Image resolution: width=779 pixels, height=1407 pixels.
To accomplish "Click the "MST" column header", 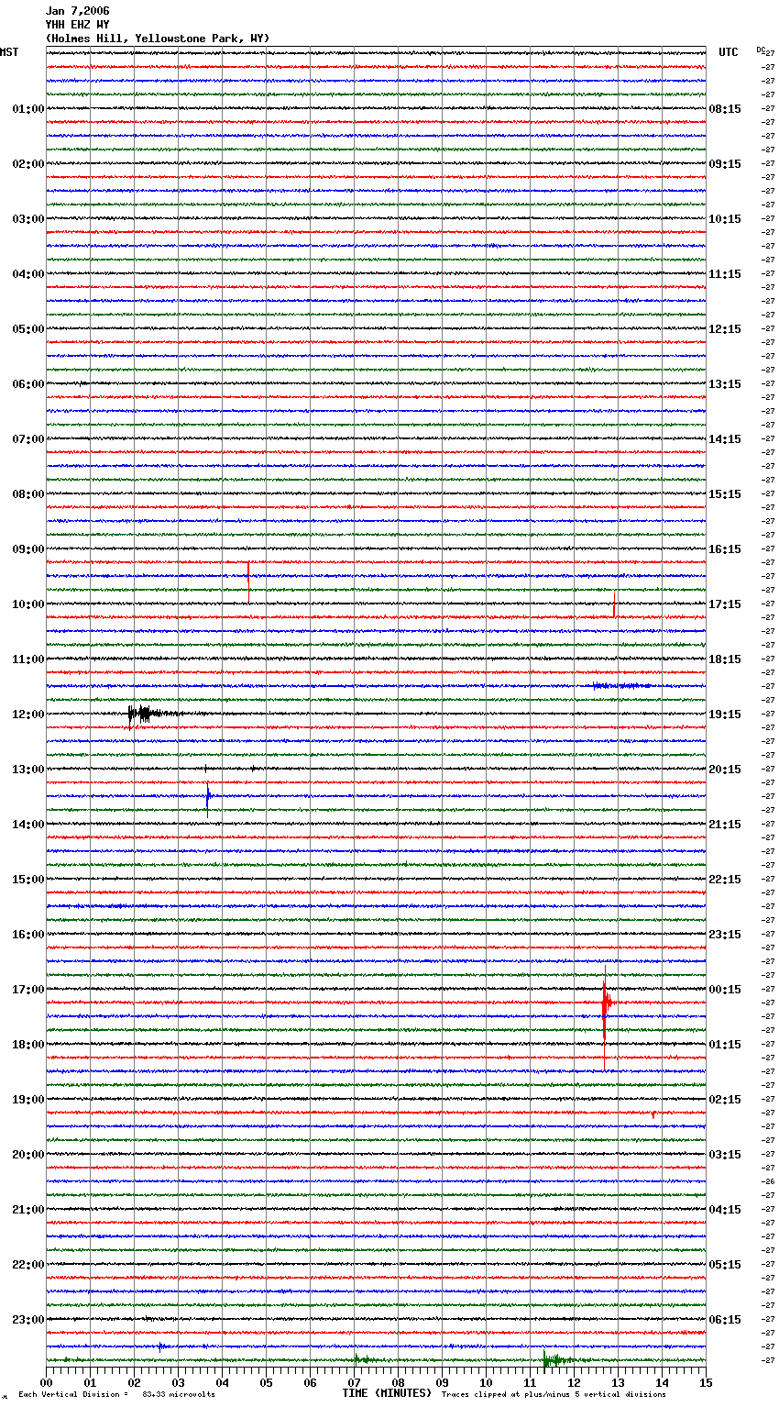I will (x=9, y=52).
